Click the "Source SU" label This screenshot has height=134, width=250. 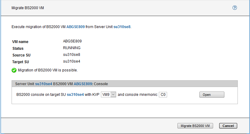point(21,55)
